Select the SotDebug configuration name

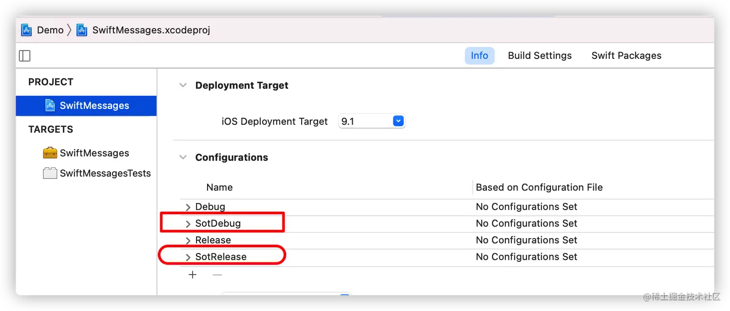pos(218,224)
